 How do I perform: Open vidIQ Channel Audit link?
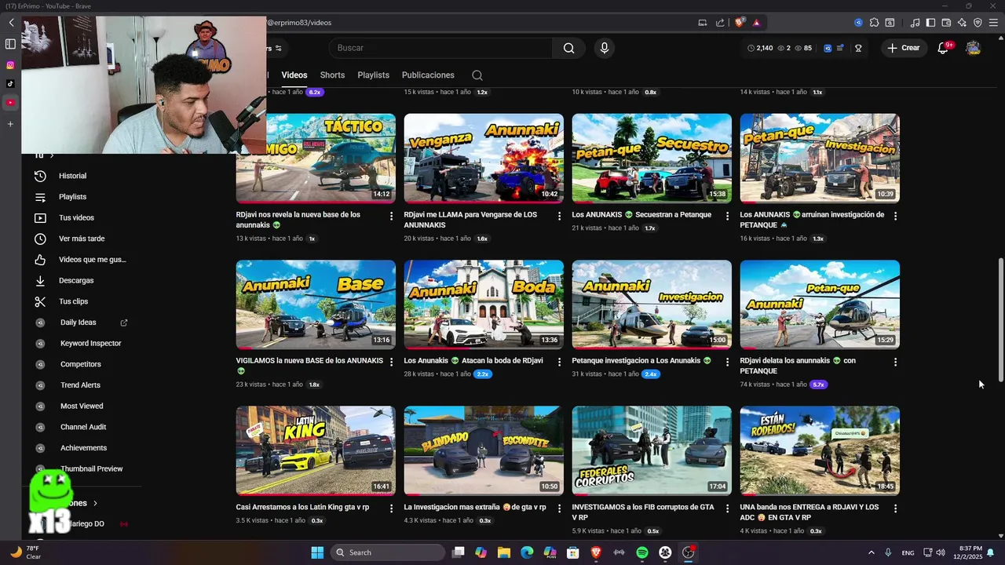[x=82, y=427]
